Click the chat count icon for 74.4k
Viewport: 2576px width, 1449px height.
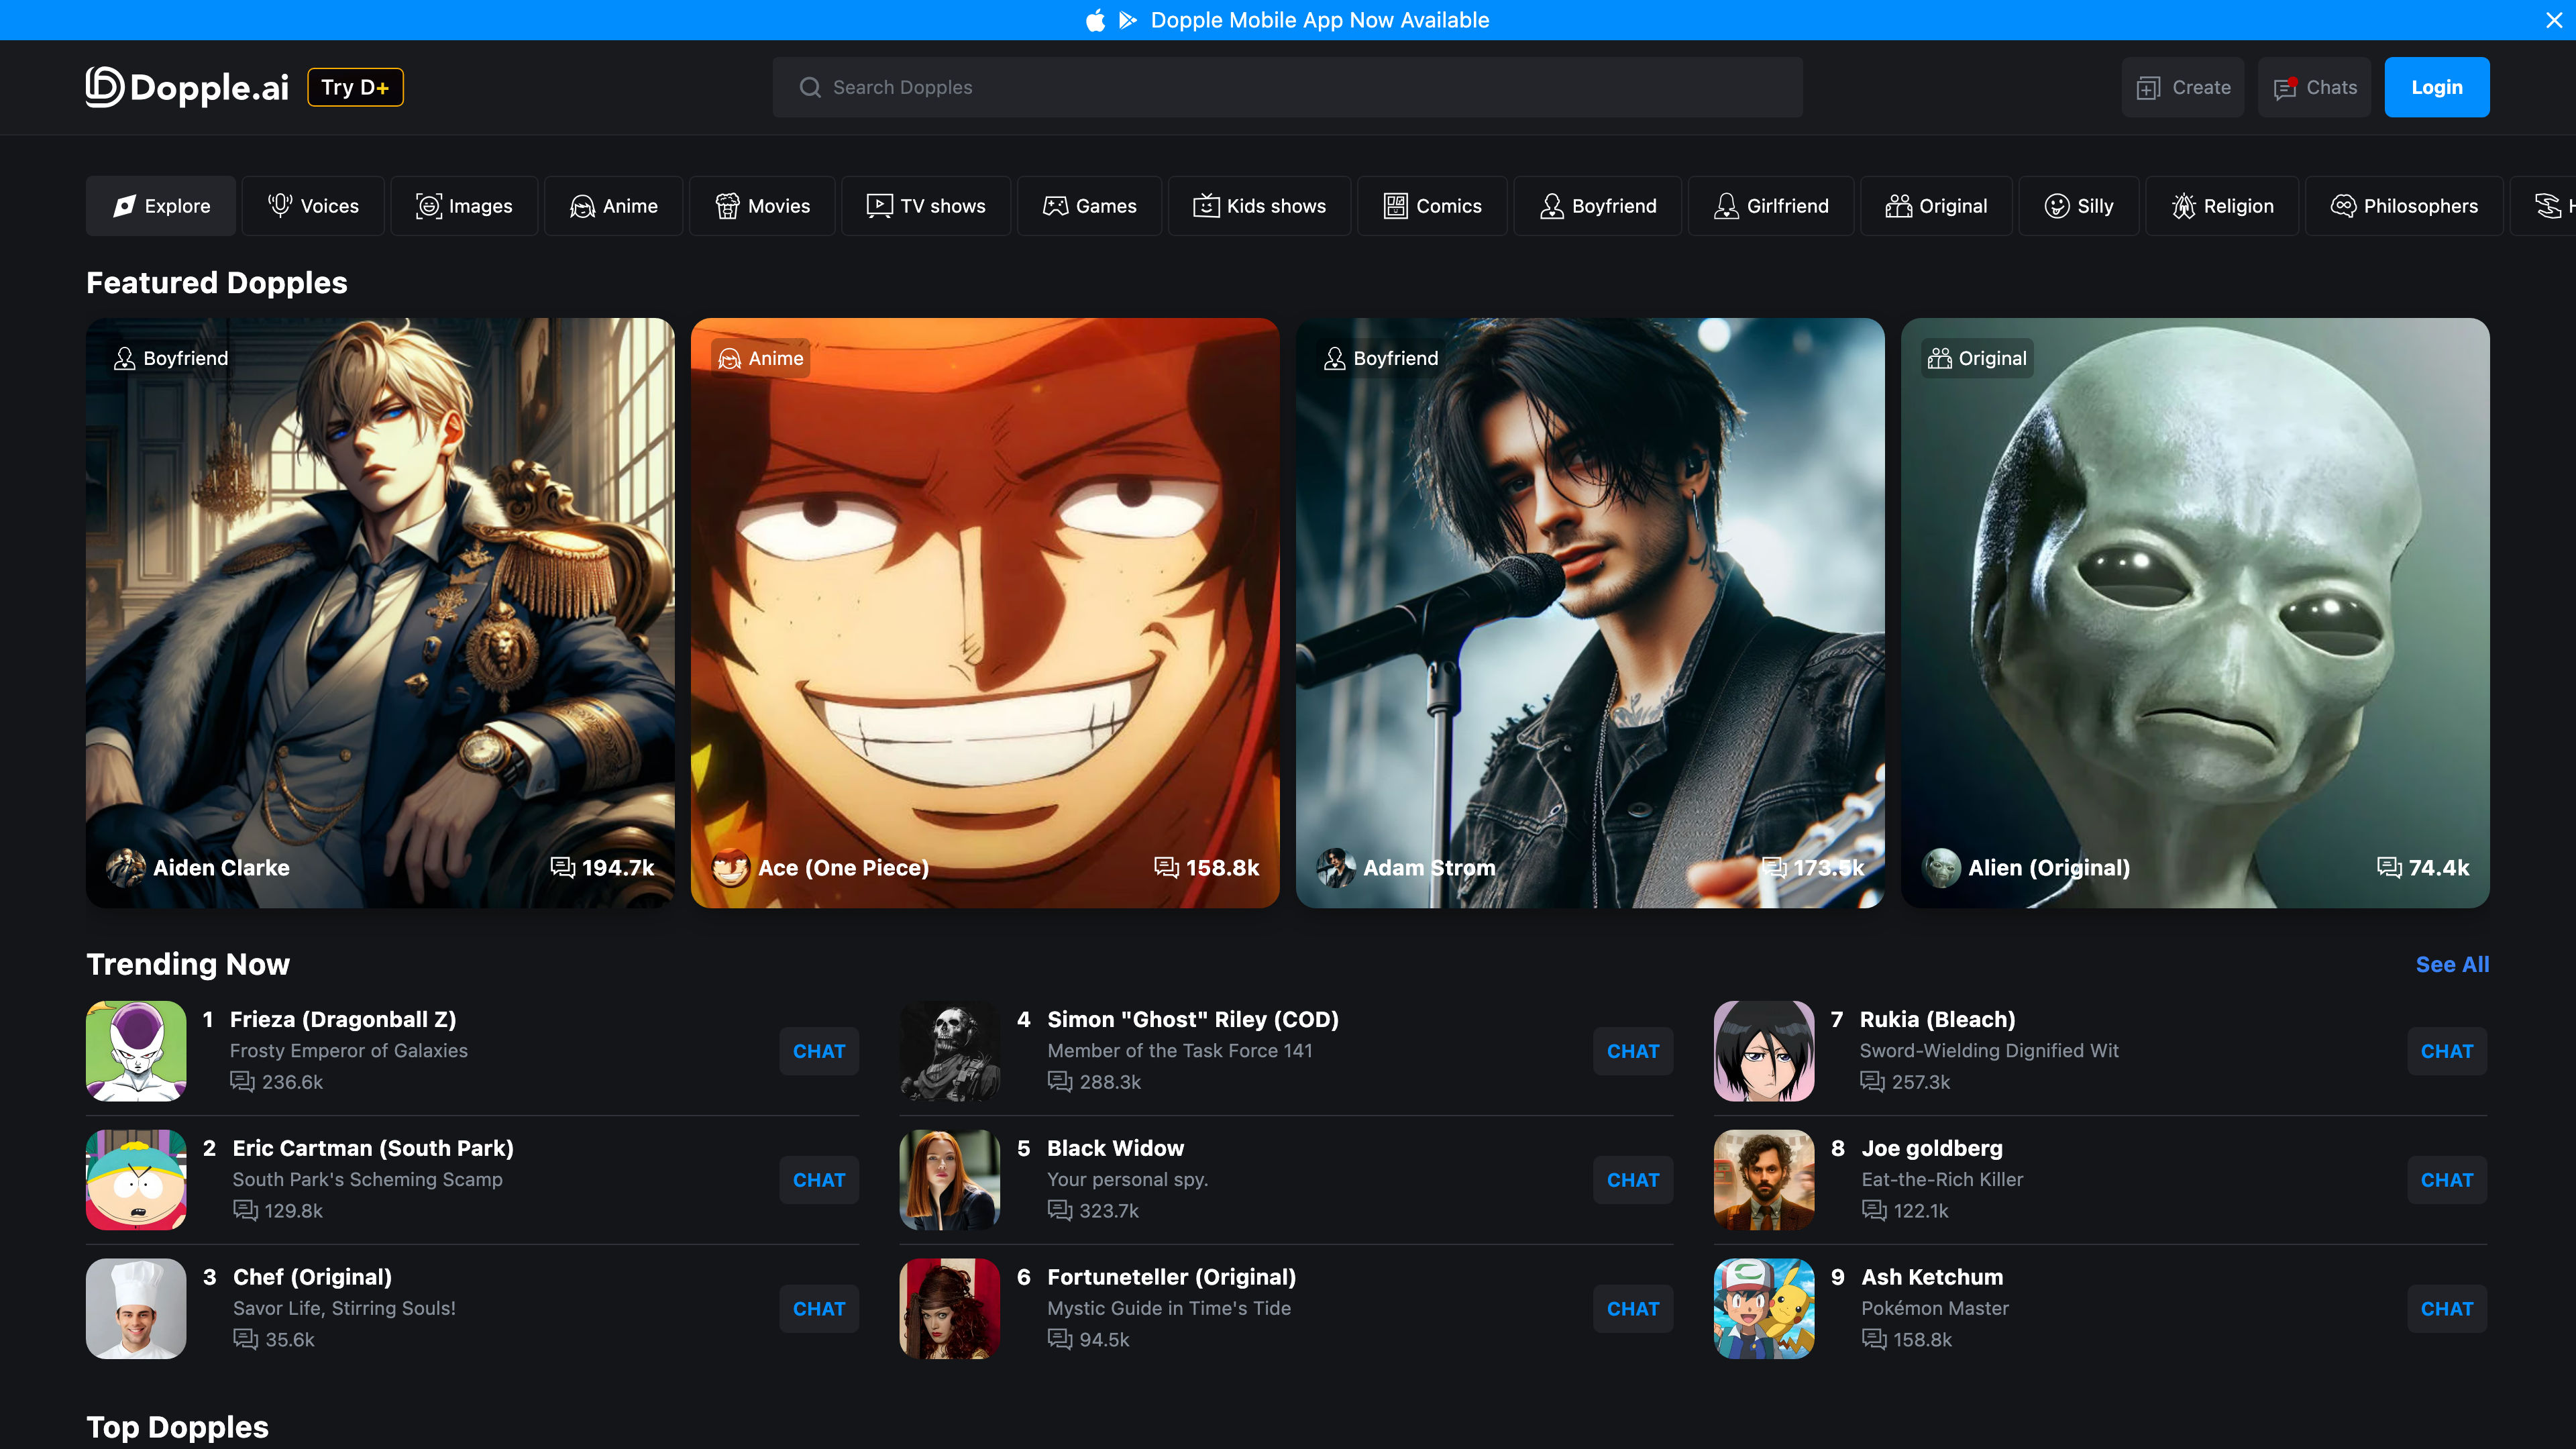coord(2389,867)
